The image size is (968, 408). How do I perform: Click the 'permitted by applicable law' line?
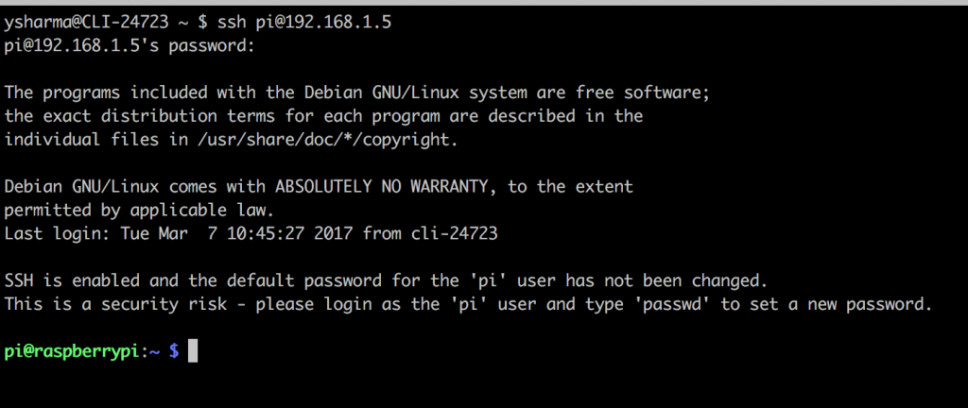click(x=139, y=210)
